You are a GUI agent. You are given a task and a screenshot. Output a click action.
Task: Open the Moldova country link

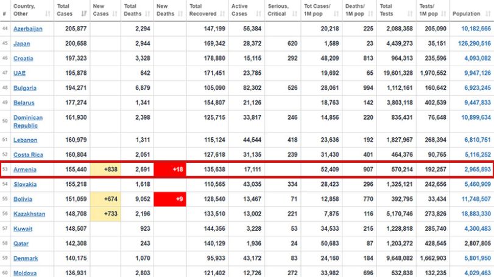[x=25, y=273]
